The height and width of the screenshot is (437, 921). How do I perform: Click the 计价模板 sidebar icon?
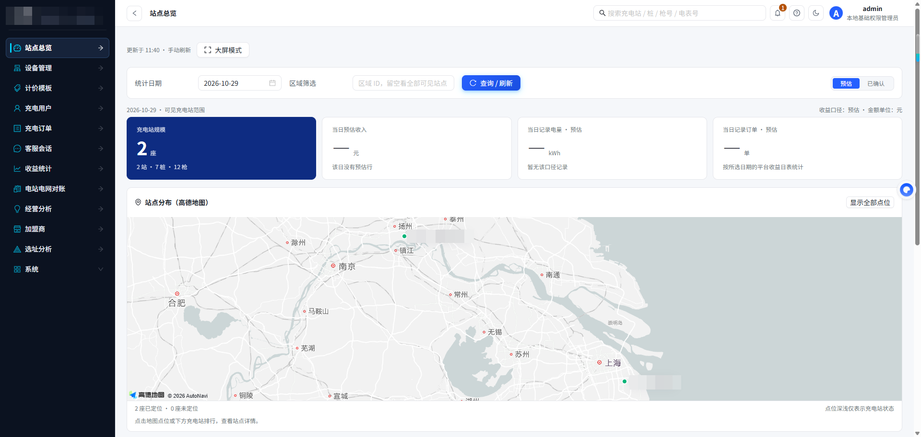[x=17, y=88]
